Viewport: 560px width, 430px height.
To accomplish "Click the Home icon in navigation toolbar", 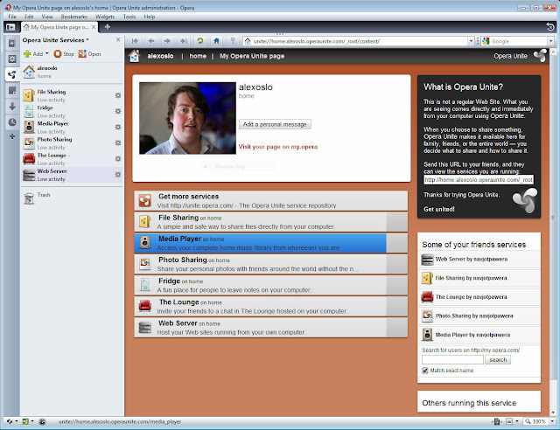I will (216, 41).
